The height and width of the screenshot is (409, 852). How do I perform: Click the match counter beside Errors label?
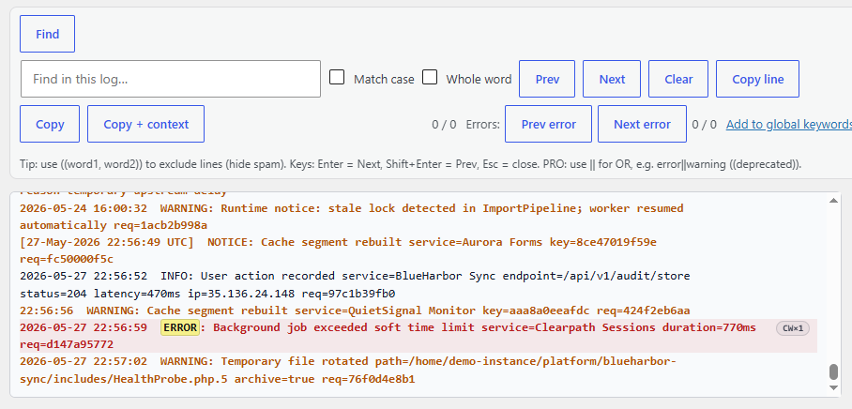click(x=444, y=125)
